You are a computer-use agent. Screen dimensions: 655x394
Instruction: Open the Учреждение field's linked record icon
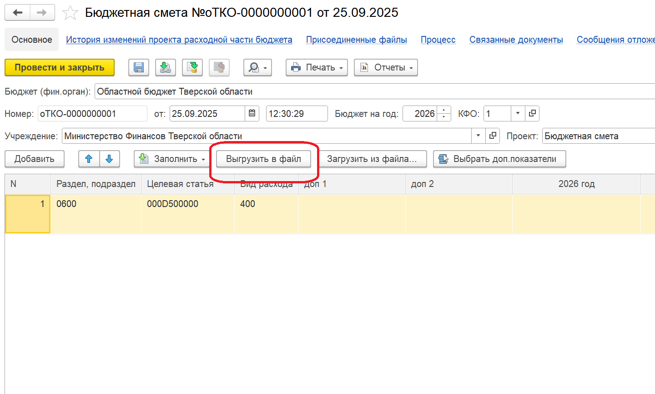tap(492, 136)
